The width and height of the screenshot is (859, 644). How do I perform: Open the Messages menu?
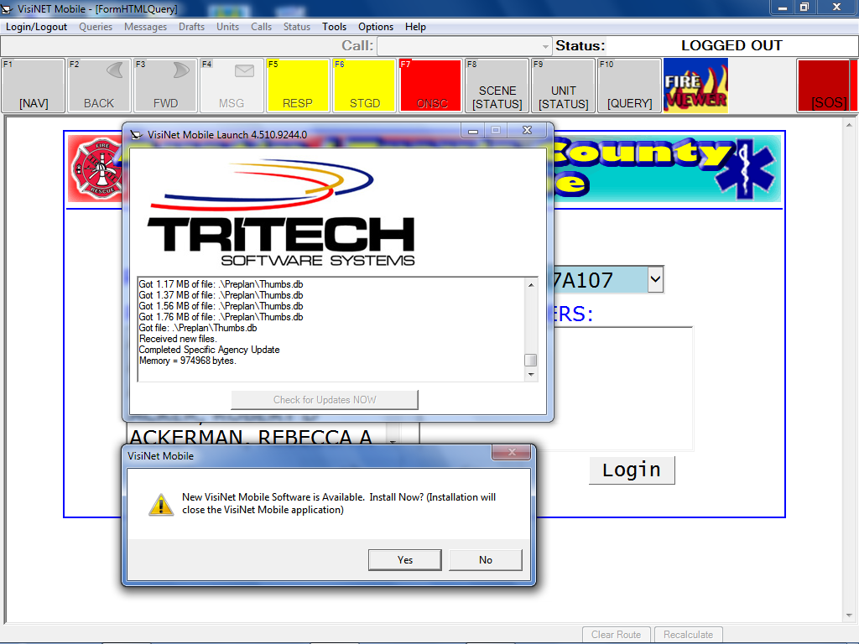coord(145,27)
